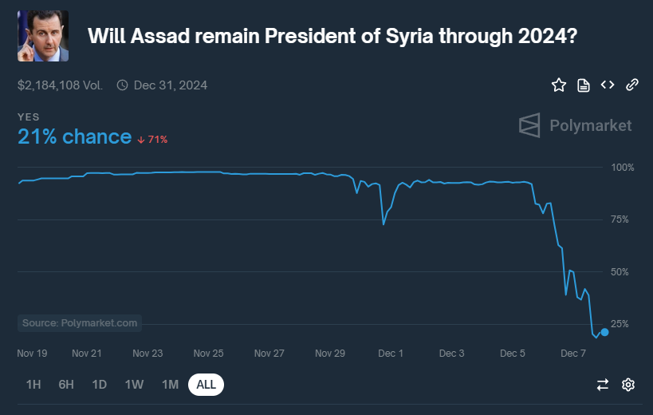Click the Assad profile thumbnail
This screenshot has height=415, width=653.
[43, 36]
